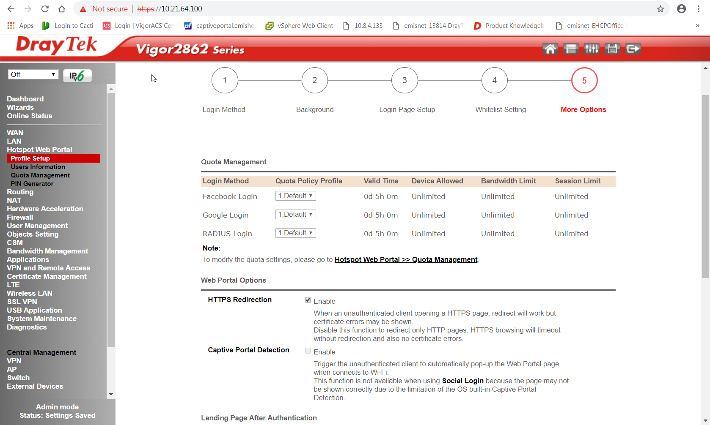Screen dimensions: 710x425
Task: Reload the page using browser refresh icon
Action: tap(45, 9)
